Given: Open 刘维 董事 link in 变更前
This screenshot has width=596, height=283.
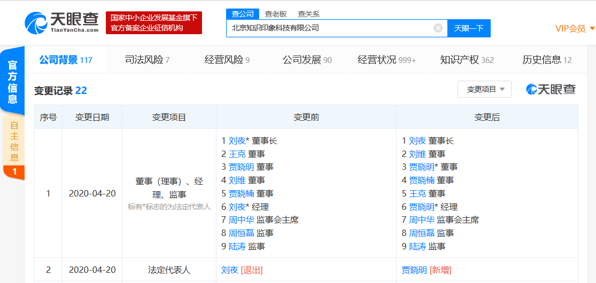Looking at the screenshot, I should coord(236,180).
